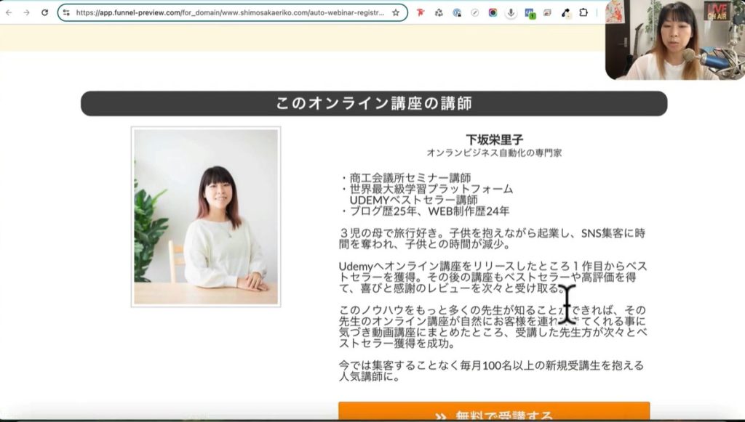Open site information icon in address bar
745x422 pixels.
[x=66, y=12]
